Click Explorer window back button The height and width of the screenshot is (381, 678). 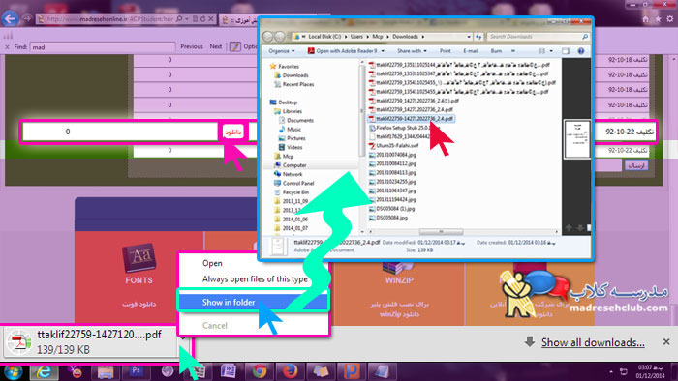pos(268,37)
